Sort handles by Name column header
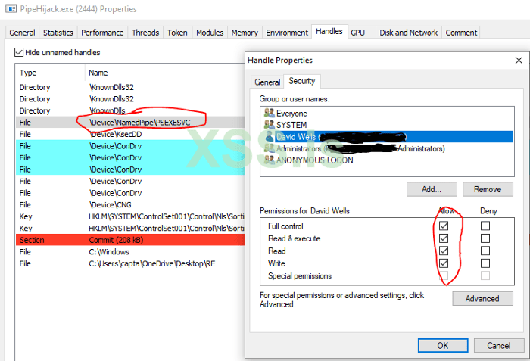530x361 pixels. 165,73
